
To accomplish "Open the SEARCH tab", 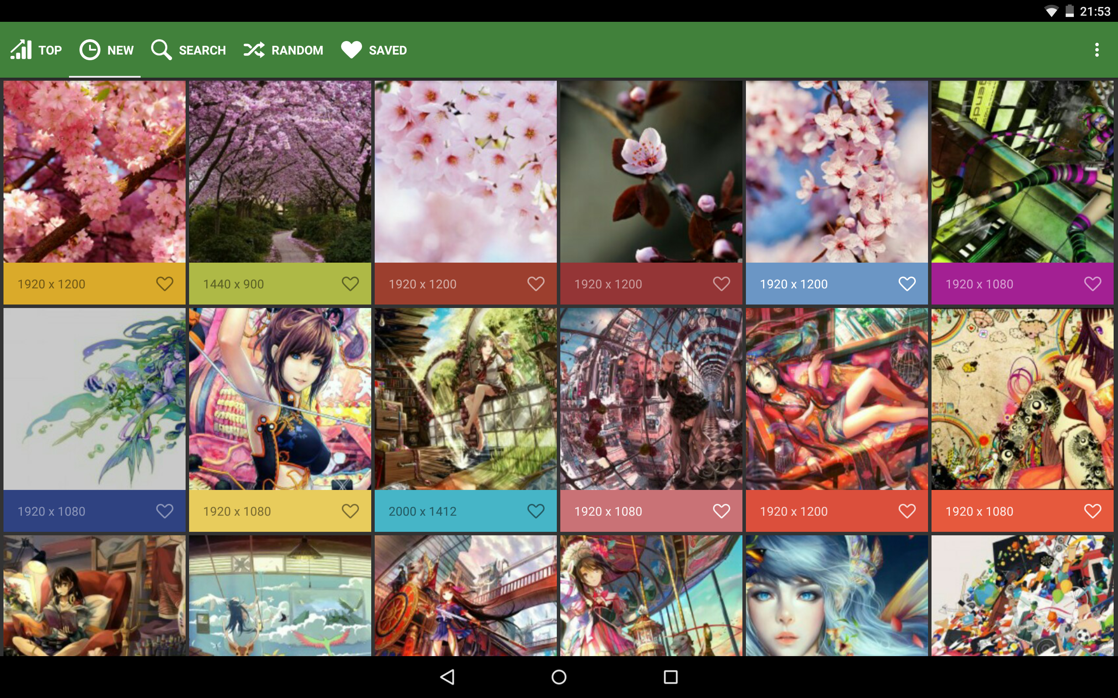I will click(x=189, y=50).
